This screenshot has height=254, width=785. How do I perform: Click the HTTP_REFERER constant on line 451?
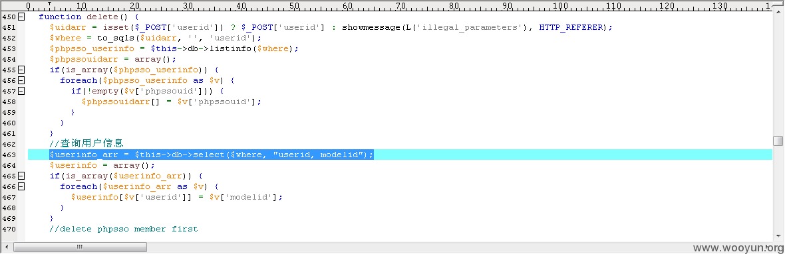point(571,27)
